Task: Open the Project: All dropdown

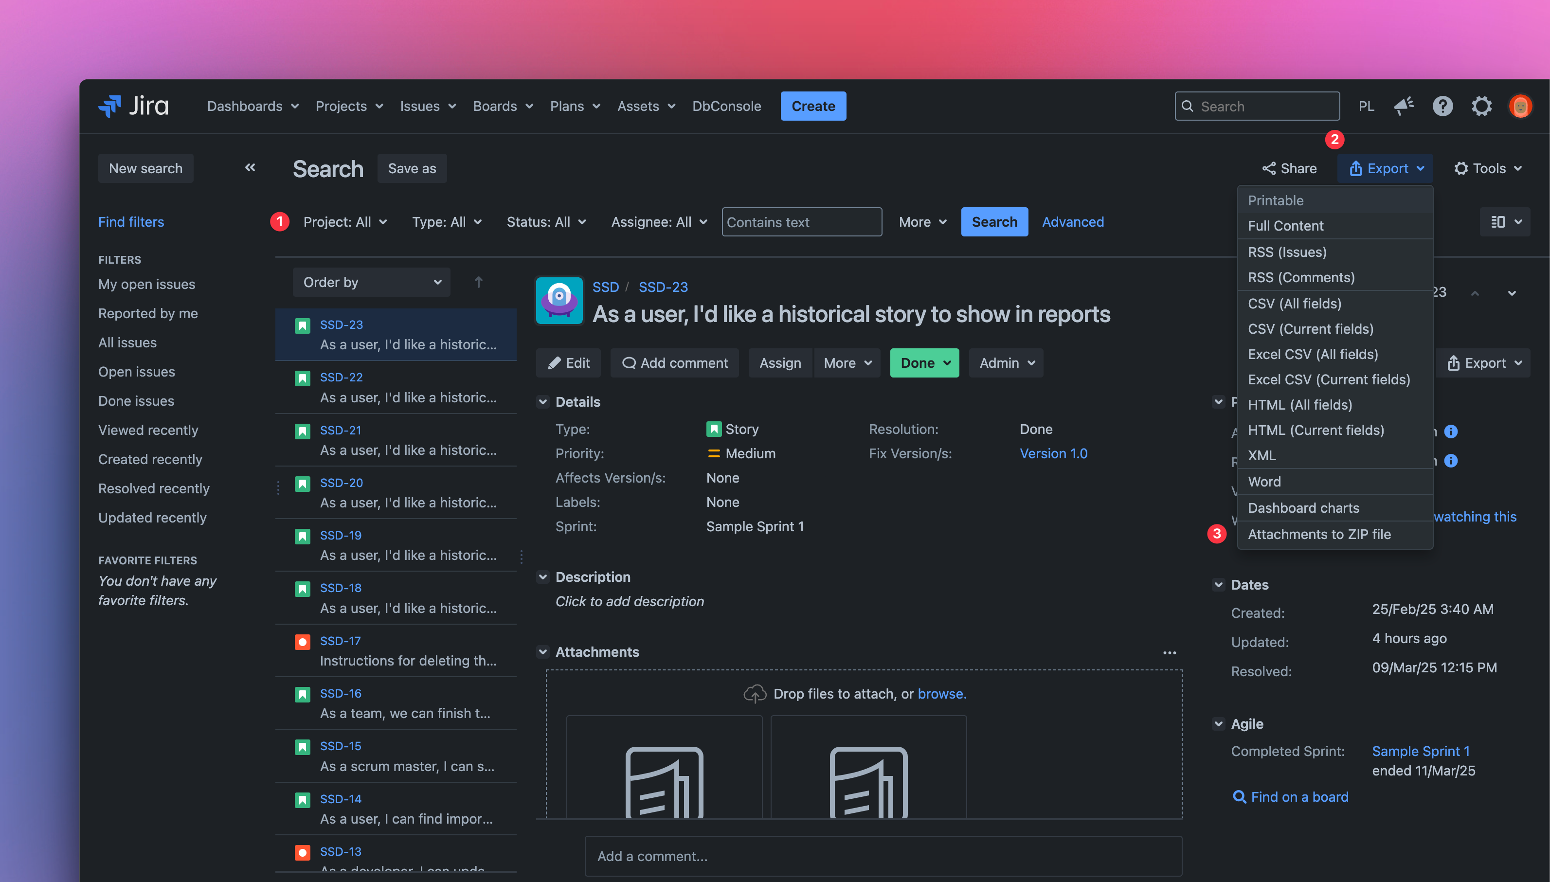Action: (x=344, y=222)
